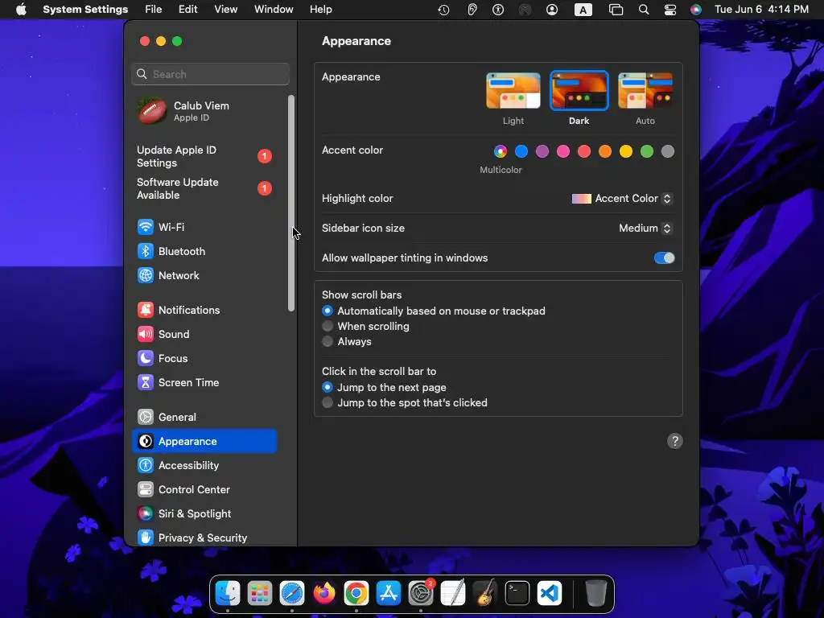This screenshot has width=824, height=618.
Task: Open the Apple menu
Action: [21, 10]
